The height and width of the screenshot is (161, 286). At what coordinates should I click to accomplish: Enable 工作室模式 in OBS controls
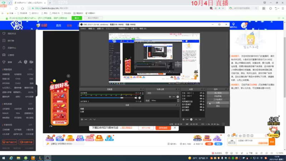coord(218,99)
